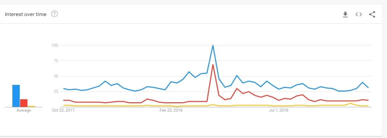The height and width of the screenshot is (138, 387).
Task: Select the yellow line's bump near right end
Action: pyautogui.click(x=350, y=104)
